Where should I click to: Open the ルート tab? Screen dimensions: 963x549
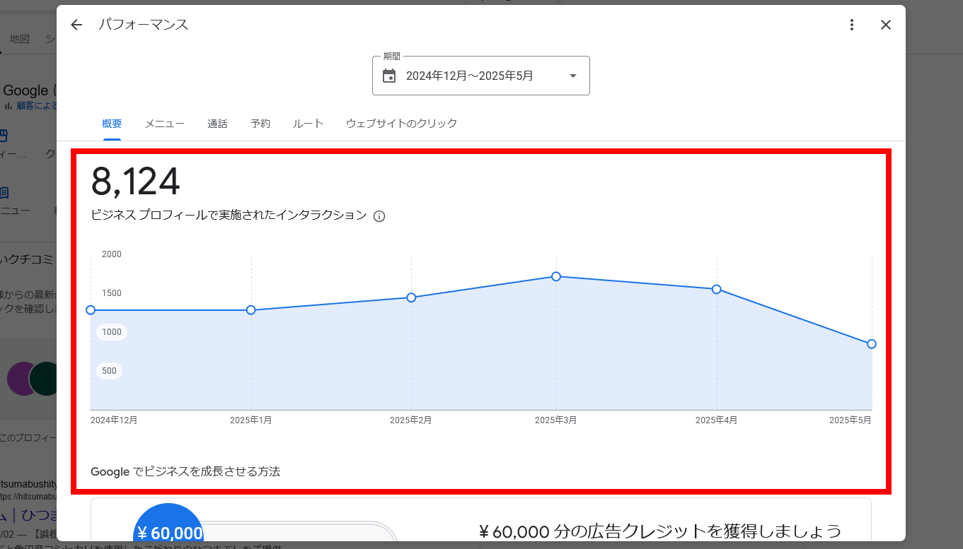pos(308,124)
